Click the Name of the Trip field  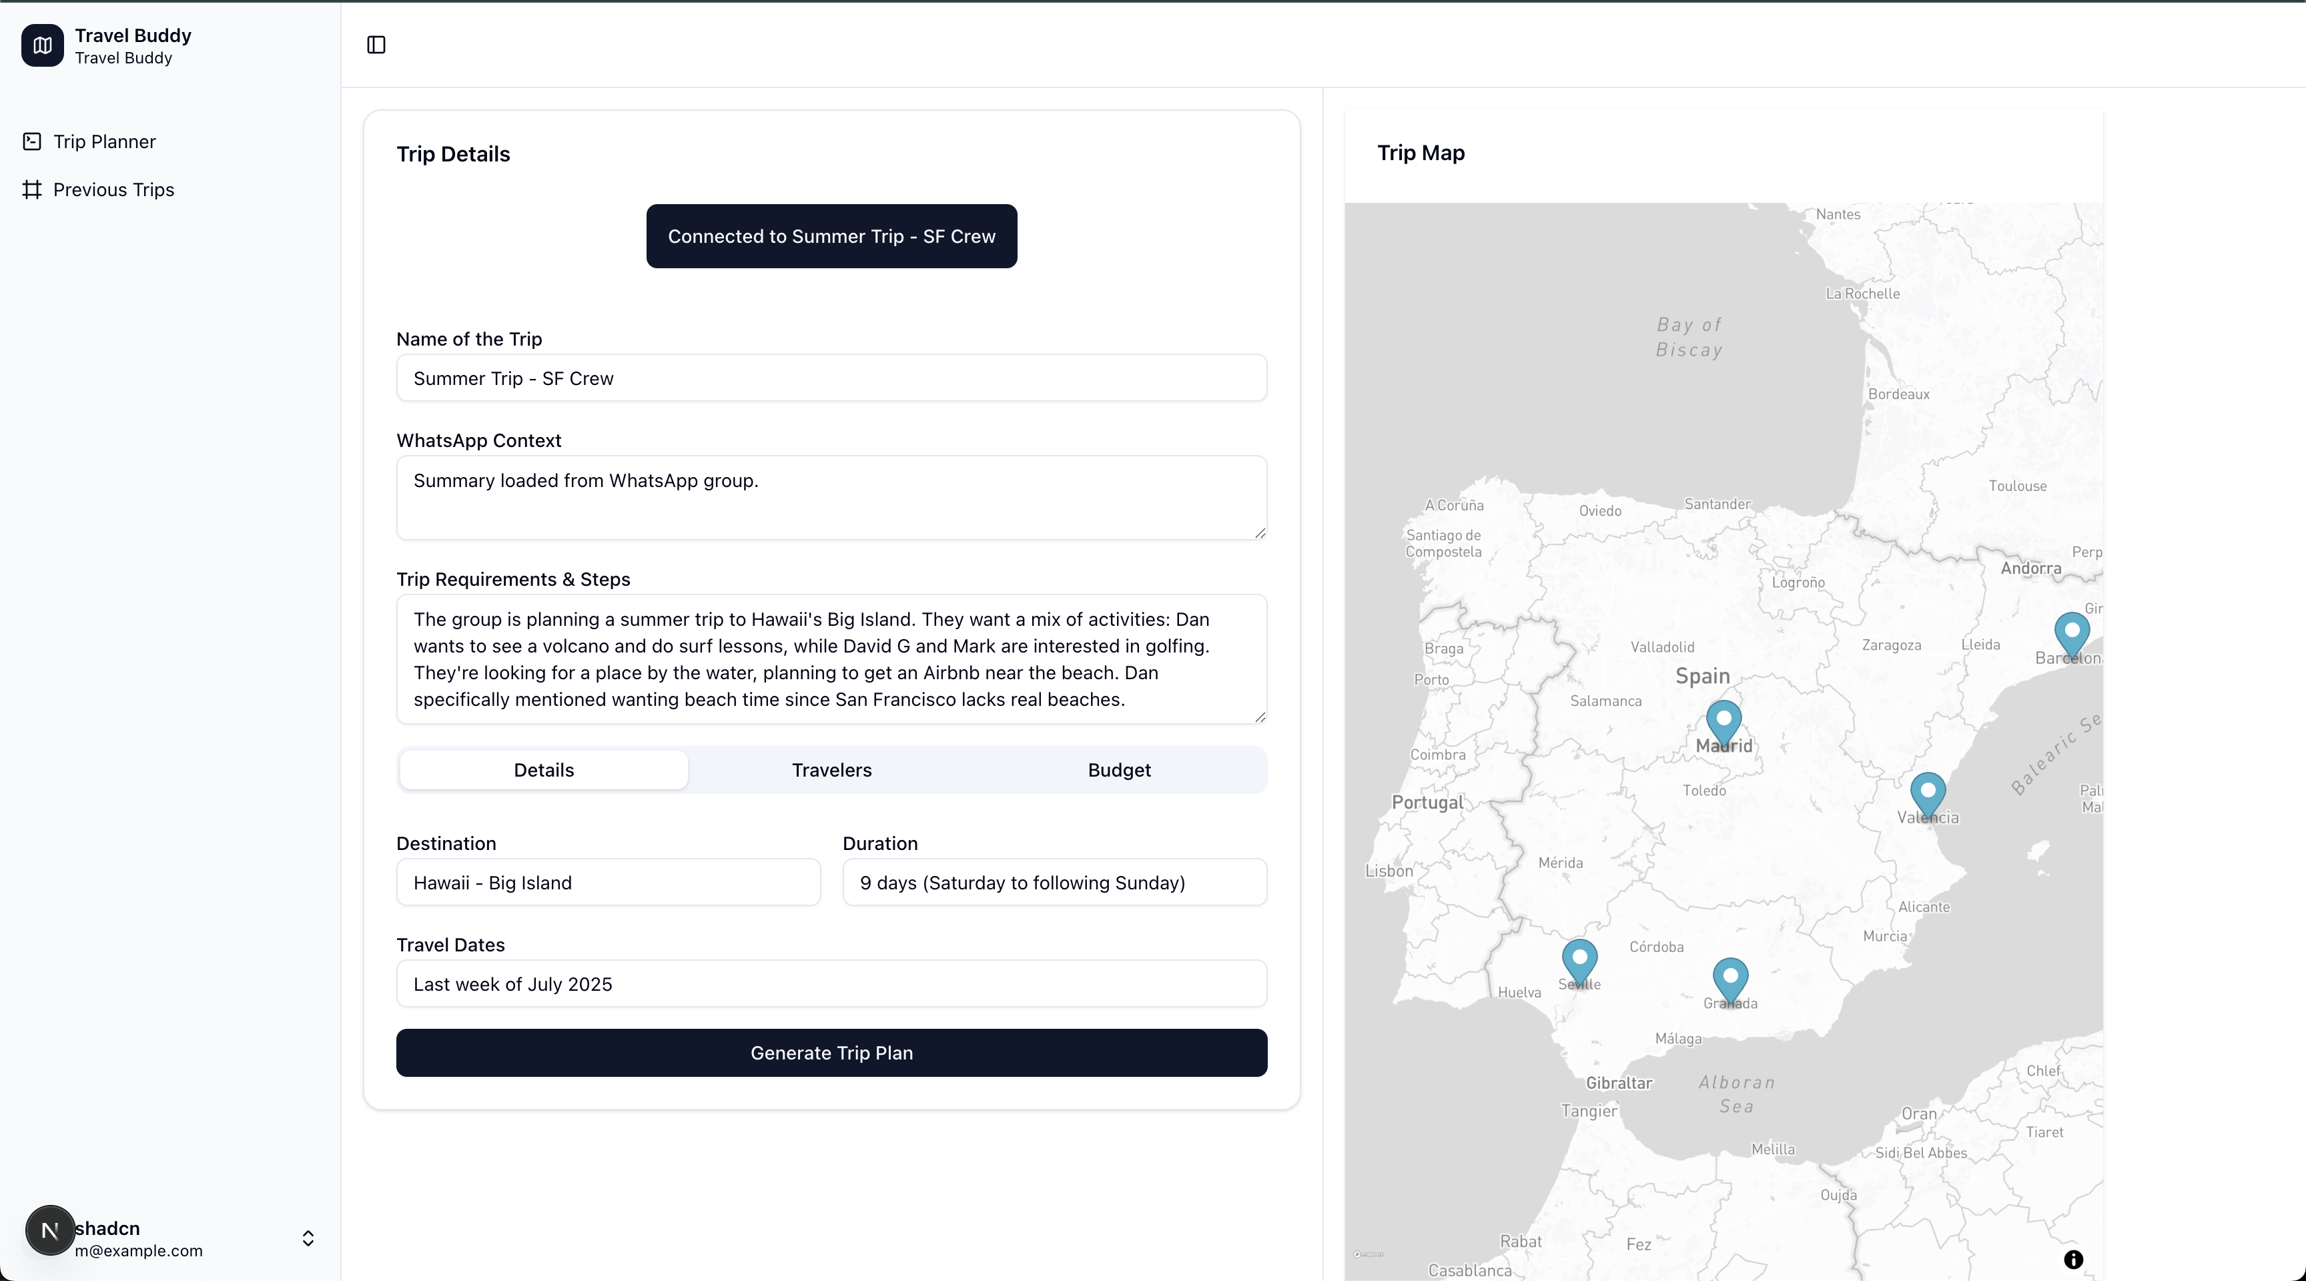click(831, 379)
